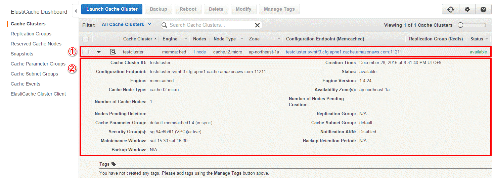Open Cache Parameter Groups

(x=38, y=64)
